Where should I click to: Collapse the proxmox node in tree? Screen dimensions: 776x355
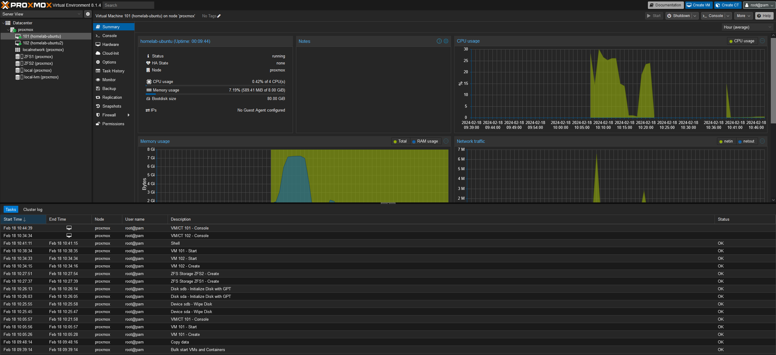8,29
